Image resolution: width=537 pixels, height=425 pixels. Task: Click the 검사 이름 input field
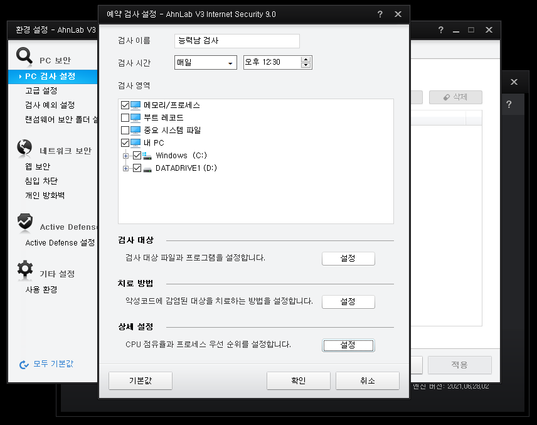[x=237, y=41]
